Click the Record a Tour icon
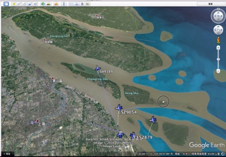 coord(35,4)
